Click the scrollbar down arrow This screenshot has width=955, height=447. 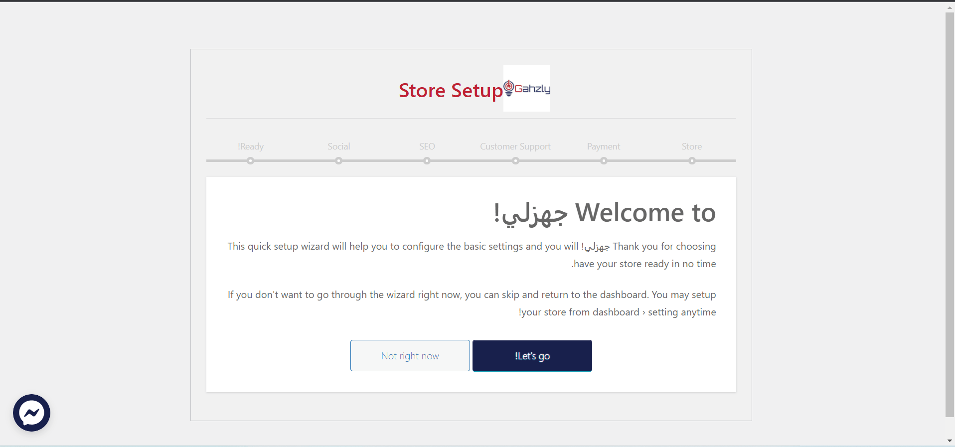(950, 441)
